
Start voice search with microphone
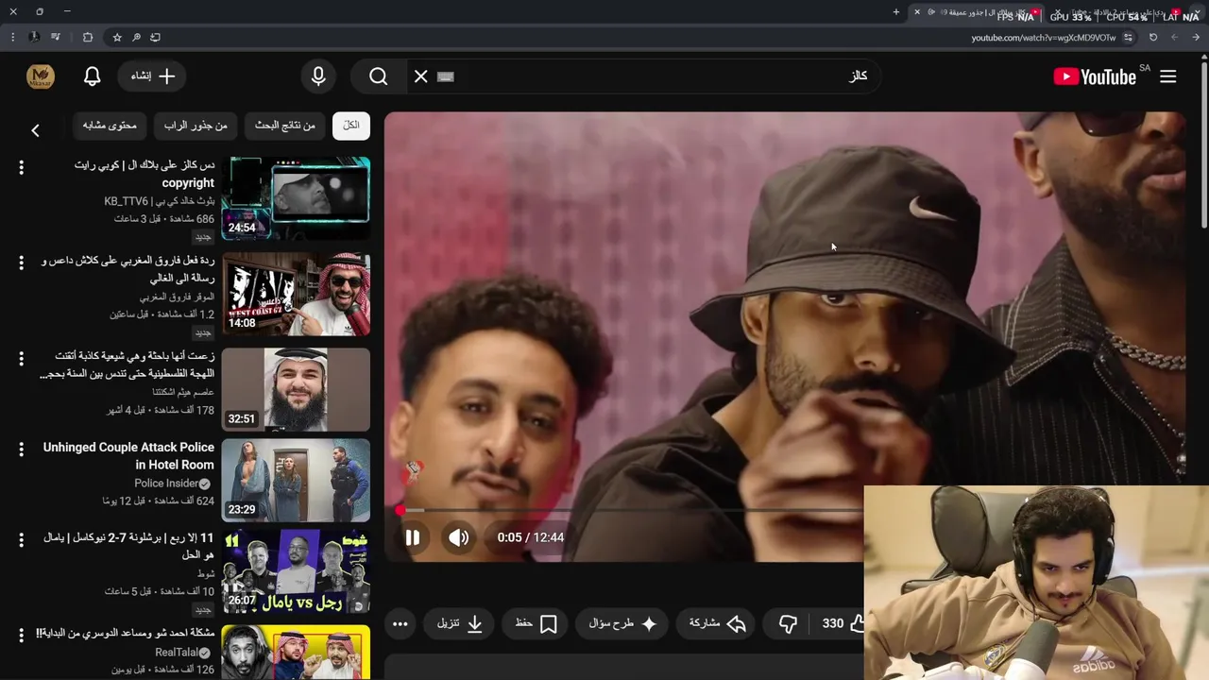tap(318, 76)
